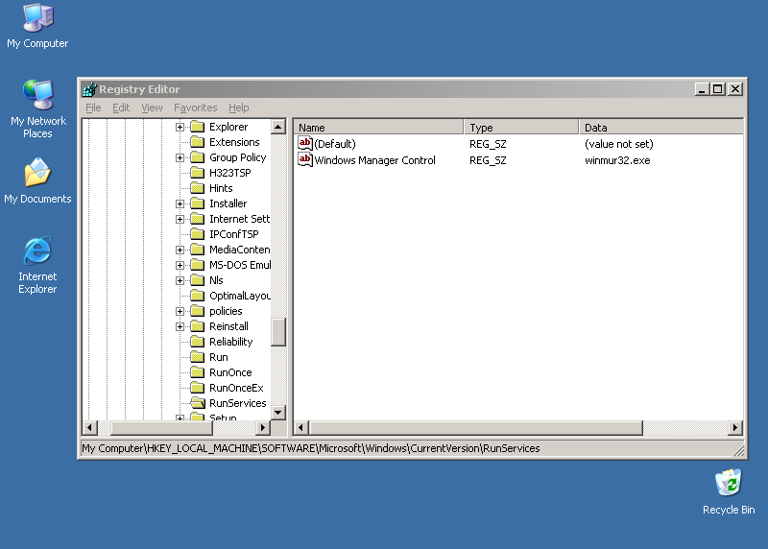Select the My Documents desktop icon

[x=37, y=180]
